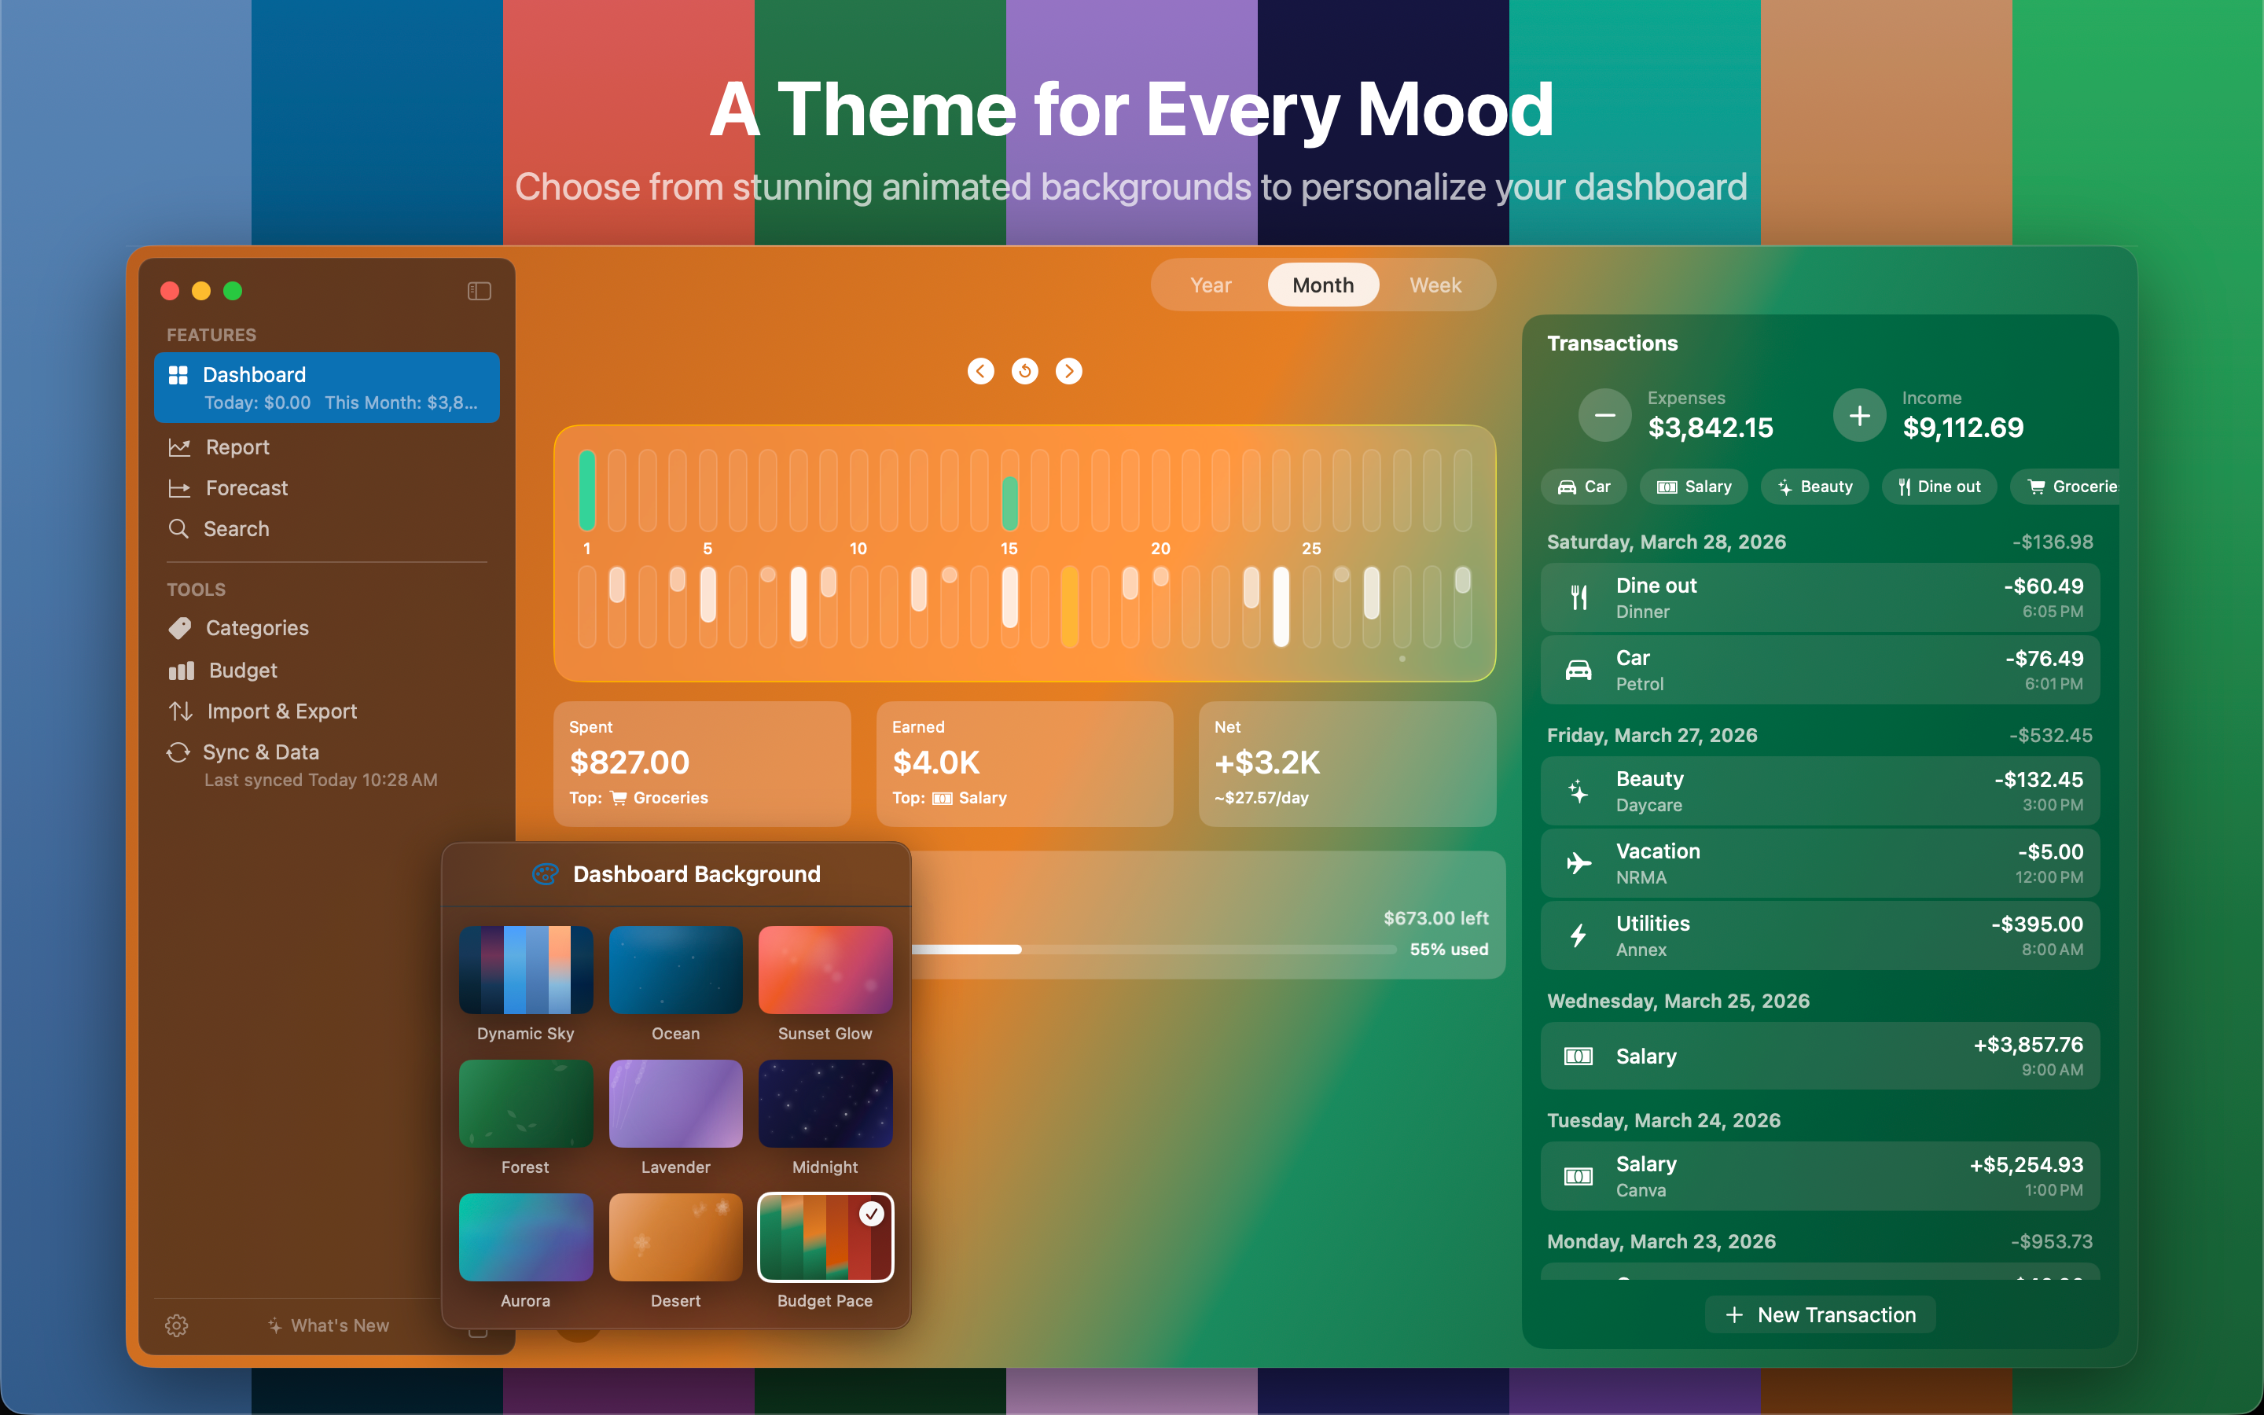Click the sparkle icon in Beauty row
The image size is (2264, 1415).
click(1579, 791)
